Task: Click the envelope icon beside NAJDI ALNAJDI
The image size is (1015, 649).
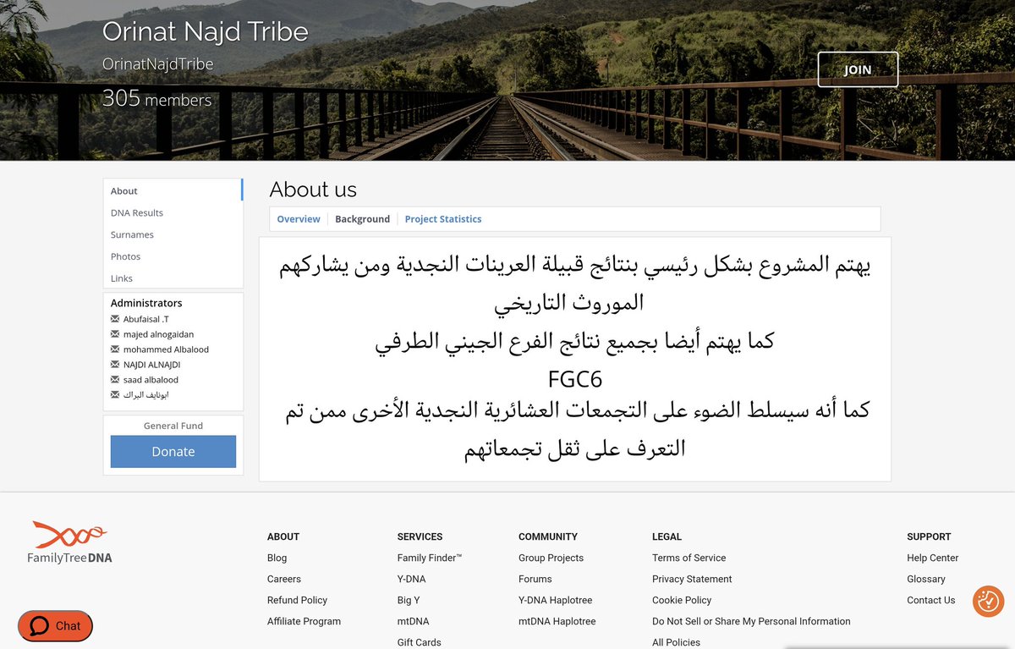Action: click(x=116, y=365)
